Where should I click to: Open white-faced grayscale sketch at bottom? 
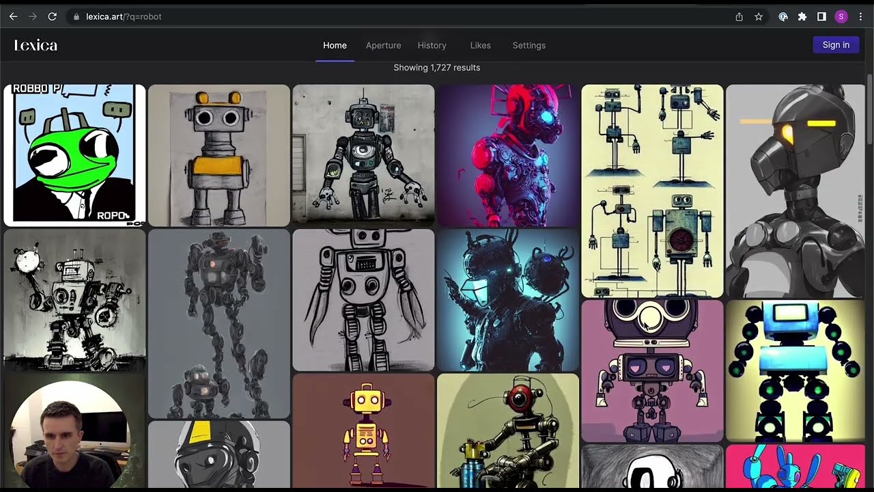pyautogui.click(x=652, y=466)
